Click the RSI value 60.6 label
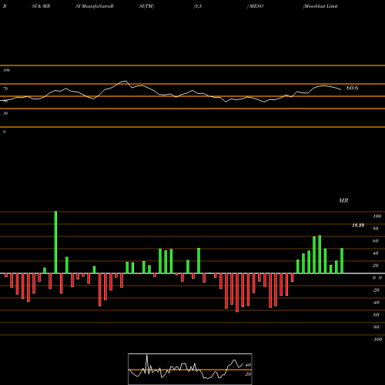This screenshot has height=385, width=385. point(352,88)
